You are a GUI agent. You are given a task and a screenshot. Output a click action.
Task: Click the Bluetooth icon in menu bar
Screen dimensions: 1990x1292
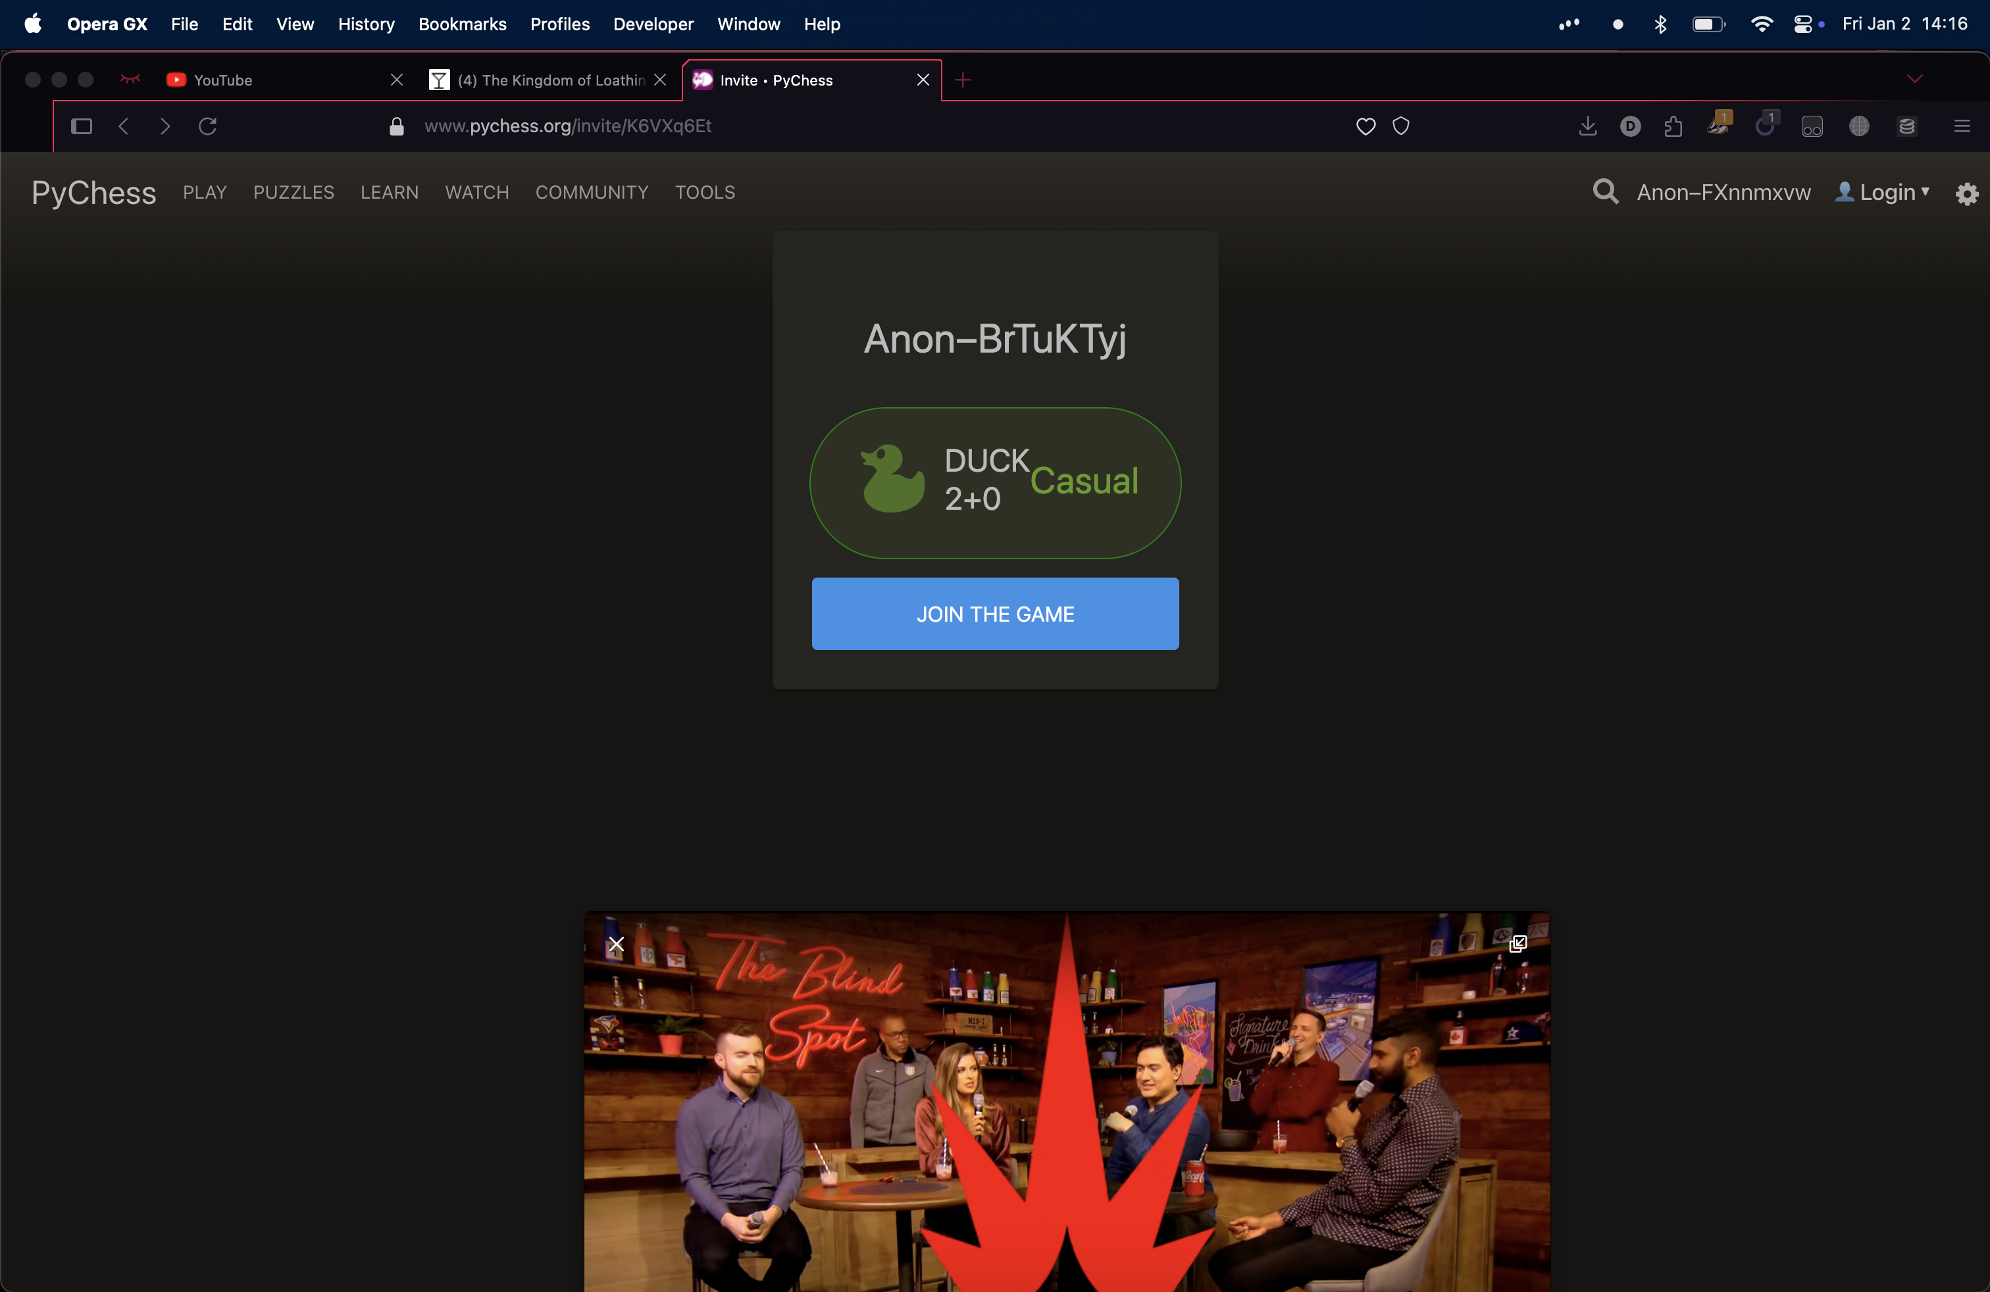pos(1660,24)
